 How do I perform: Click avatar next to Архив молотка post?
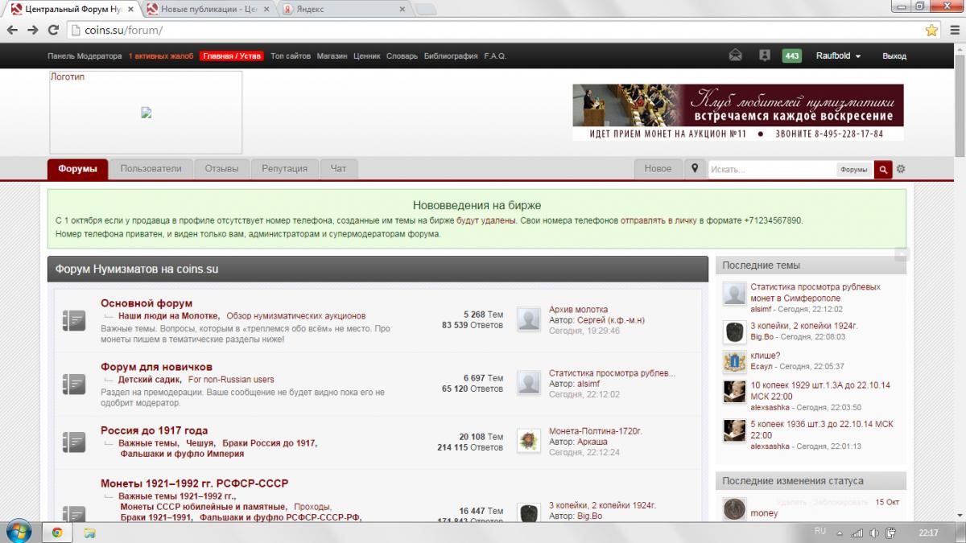[529, 319]
